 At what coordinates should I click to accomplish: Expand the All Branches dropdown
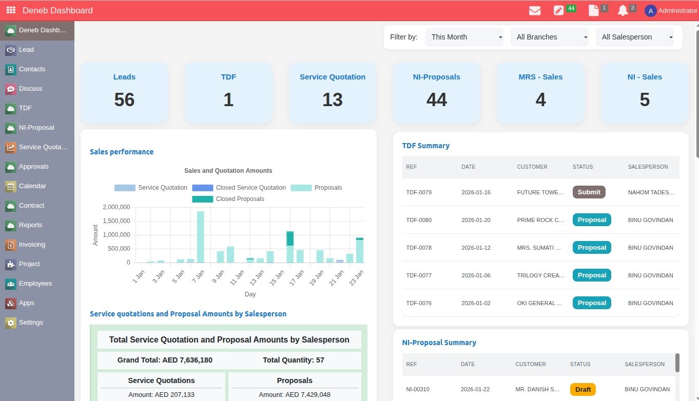click(549, 37)
